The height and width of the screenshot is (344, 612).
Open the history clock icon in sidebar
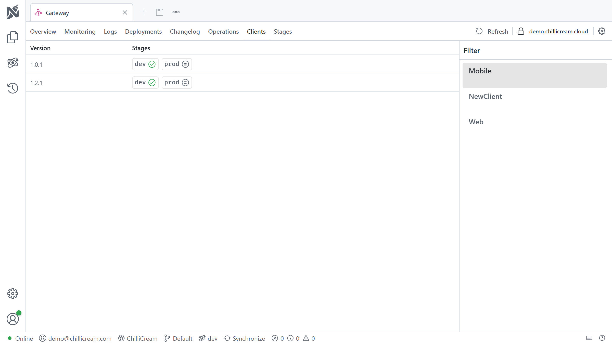[x=12, y=88]
